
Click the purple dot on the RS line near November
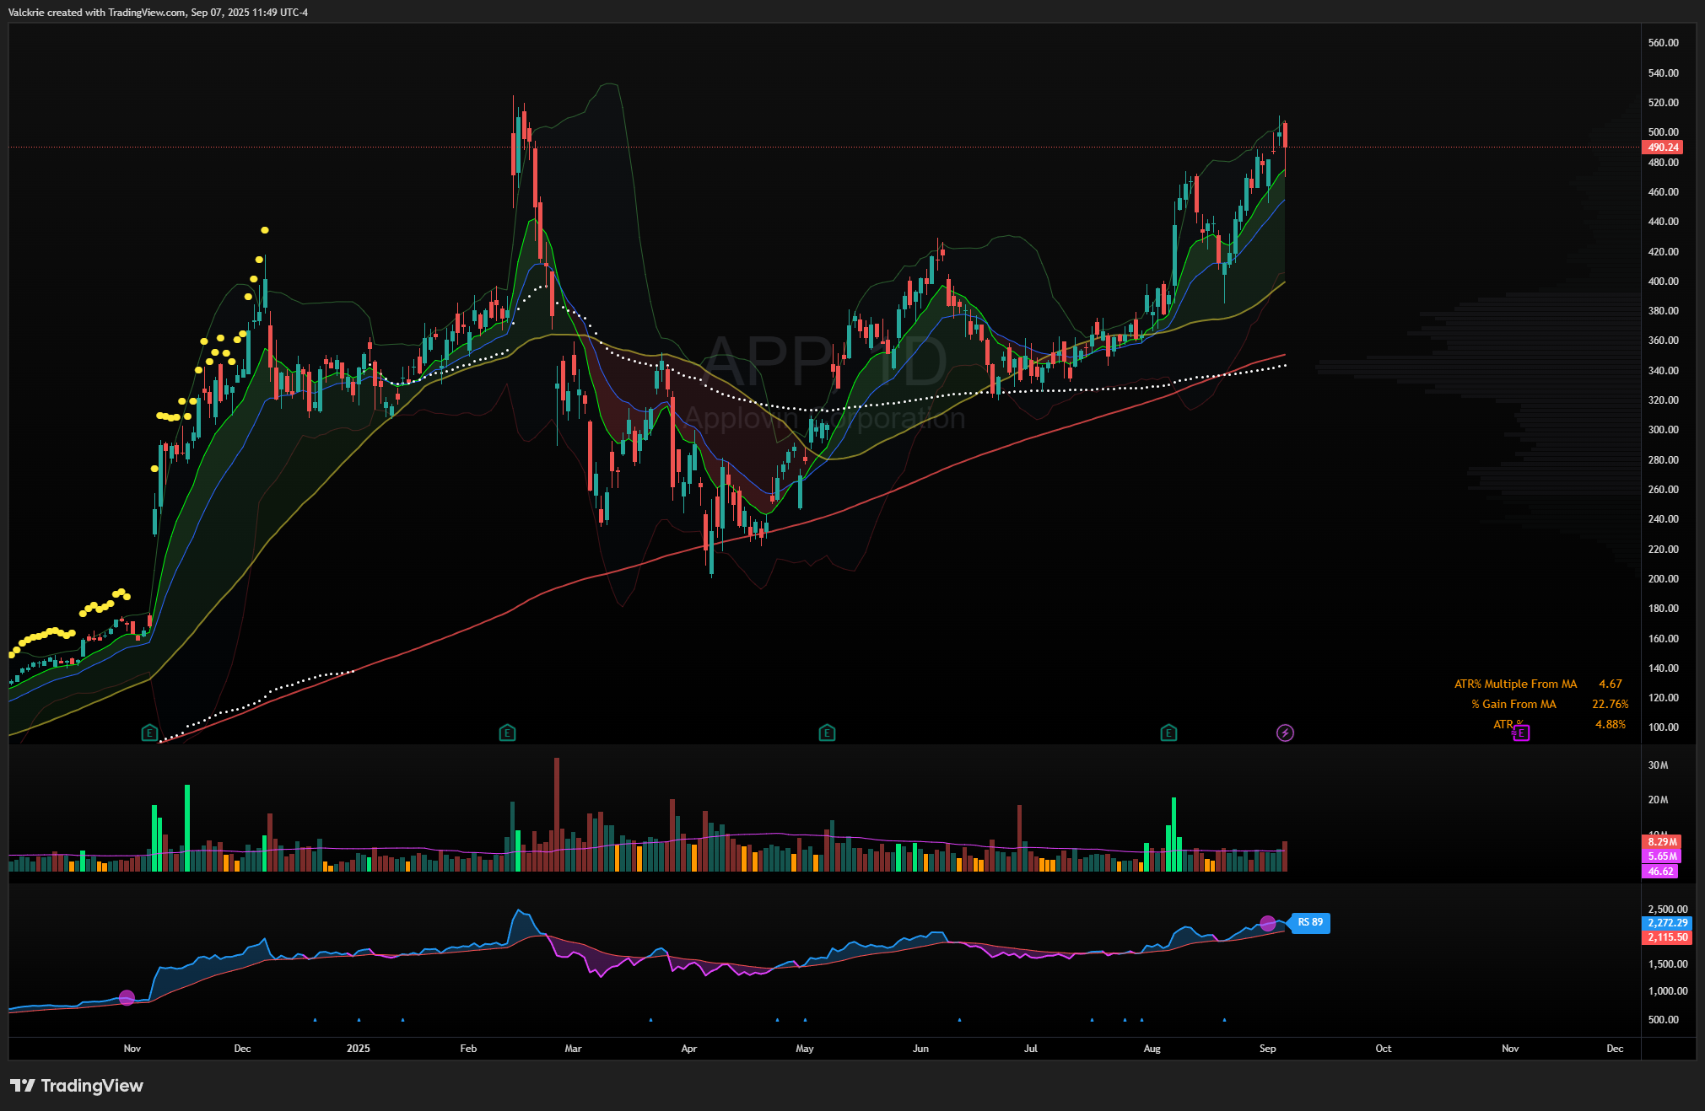point(127,998)
